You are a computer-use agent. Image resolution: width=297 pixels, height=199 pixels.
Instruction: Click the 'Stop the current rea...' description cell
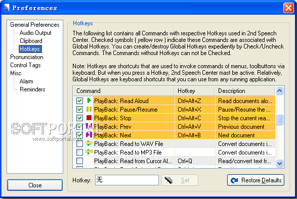(245, 118)
